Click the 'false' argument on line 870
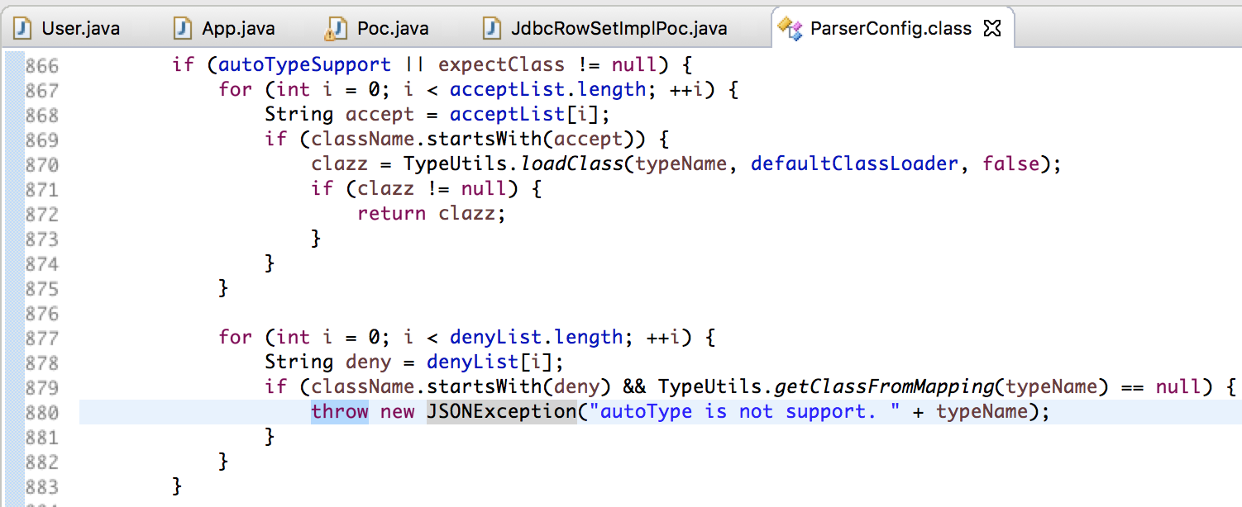Image resolution: width=1242 pixels, height=507 pixels. click(1010, 163)
